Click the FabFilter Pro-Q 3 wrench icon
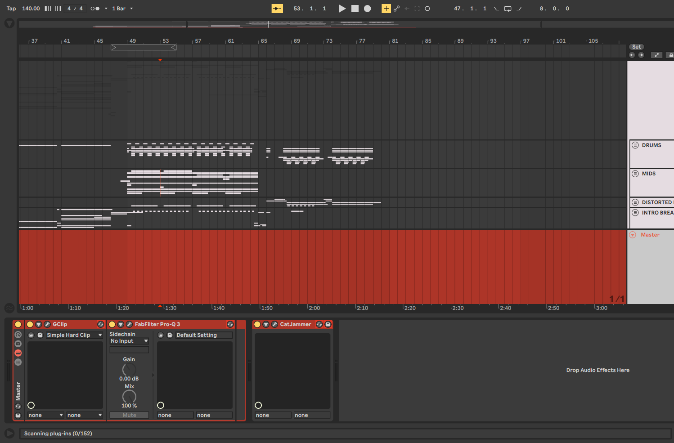The image size is (674, 443). 130,324
